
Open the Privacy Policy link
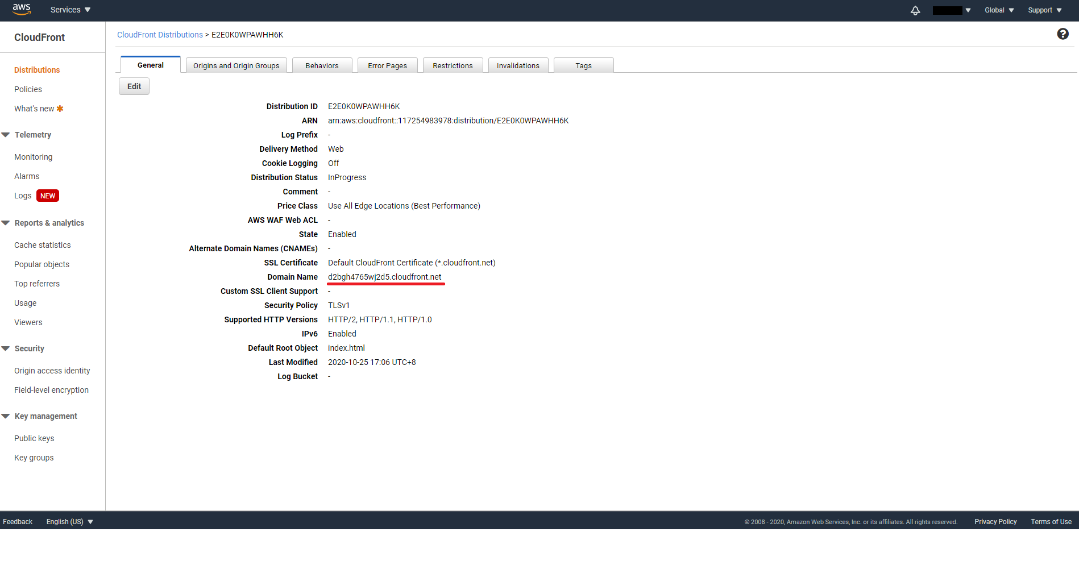point(995,522)
